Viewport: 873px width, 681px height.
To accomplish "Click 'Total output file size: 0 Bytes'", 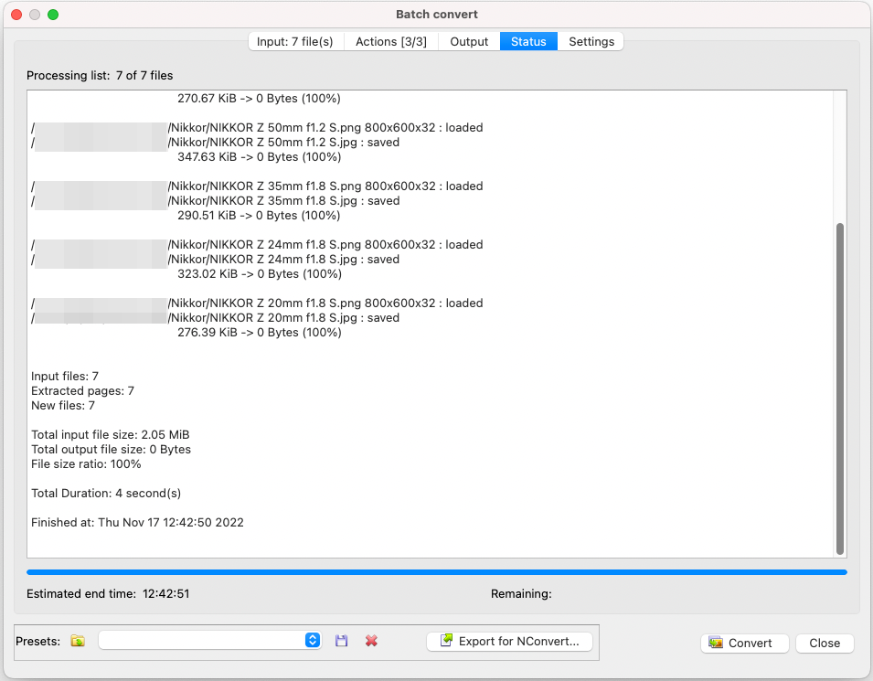I will [x=111, y=450].
